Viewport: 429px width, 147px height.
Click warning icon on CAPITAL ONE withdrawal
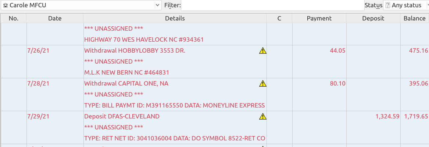click(262, 84)
